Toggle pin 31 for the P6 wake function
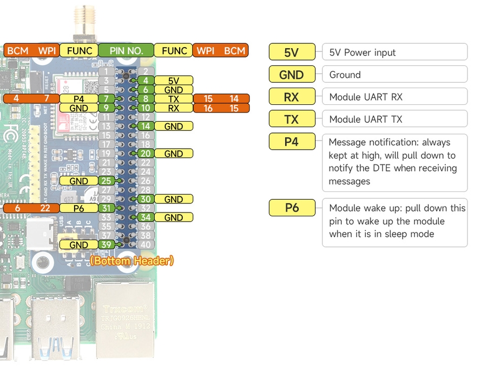 (107, 208)
